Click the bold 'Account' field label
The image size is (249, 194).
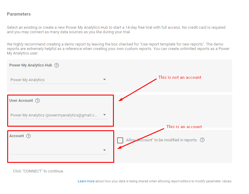coord(16,136)
